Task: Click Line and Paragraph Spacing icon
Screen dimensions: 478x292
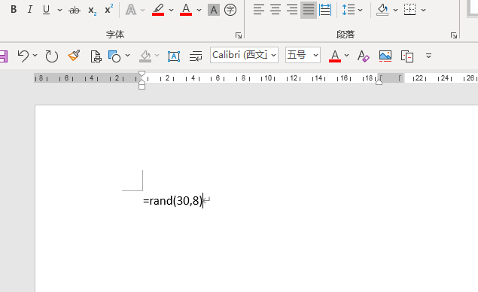Action: pyautogui.click(x=348, y=10)
